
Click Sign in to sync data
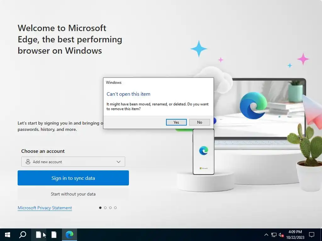[73, 178]
